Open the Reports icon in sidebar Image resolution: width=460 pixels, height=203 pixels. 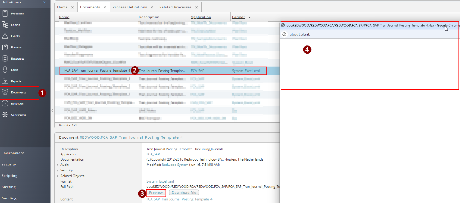[5, 81]
